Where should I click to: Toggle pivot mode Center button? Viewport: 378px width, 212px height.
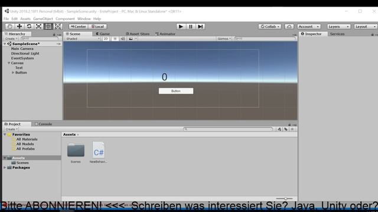pos(79,26)
